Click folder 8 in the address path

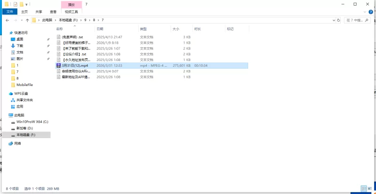click(x=94, y=20)
